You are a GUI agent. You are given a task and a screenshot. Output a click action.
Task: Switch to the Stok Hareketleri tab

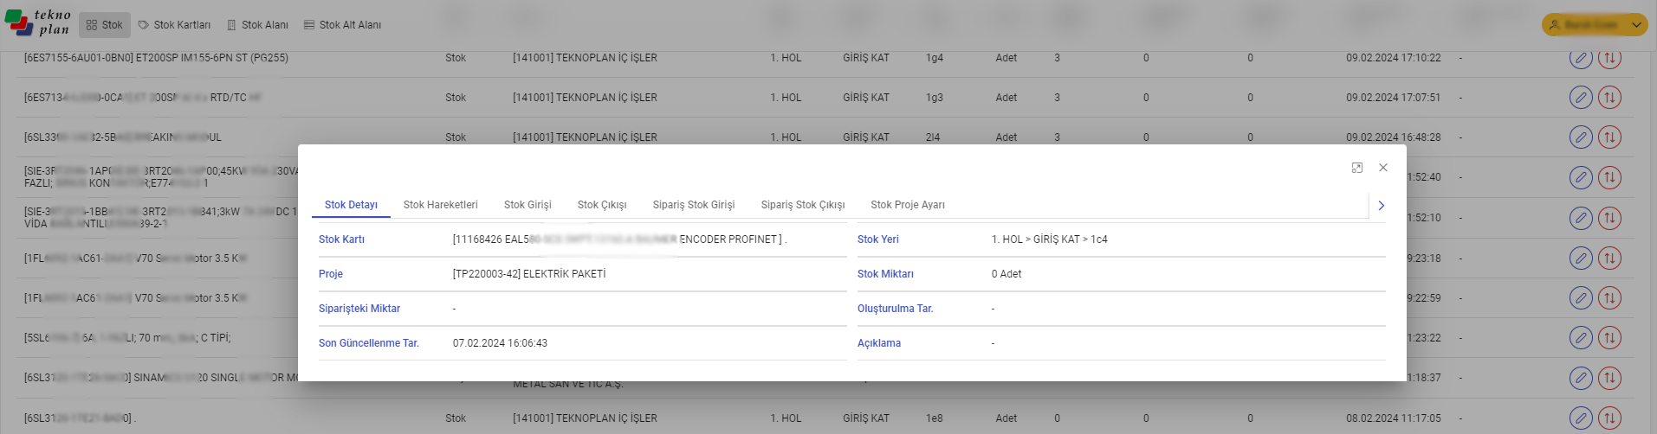point(440,205)
